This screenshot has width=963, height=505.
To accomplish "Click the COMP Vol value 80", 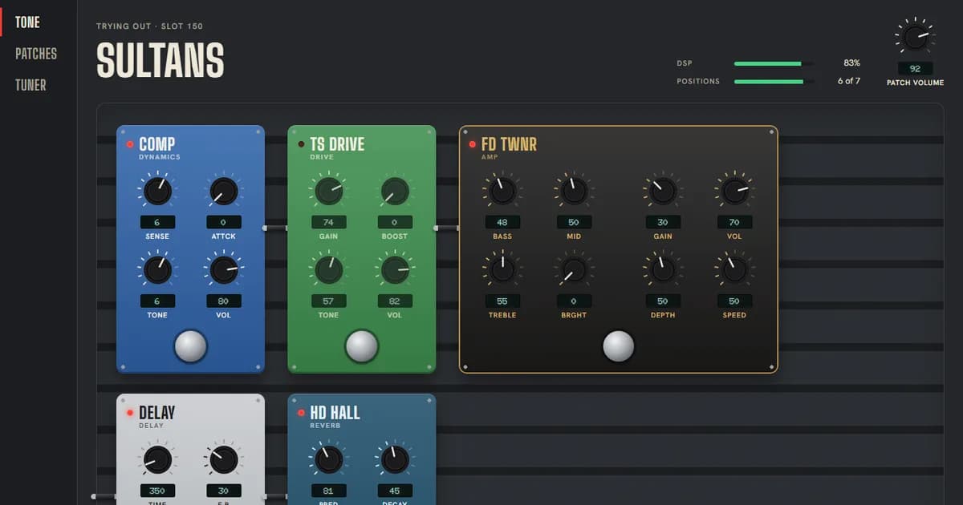I will coord(224,301).
